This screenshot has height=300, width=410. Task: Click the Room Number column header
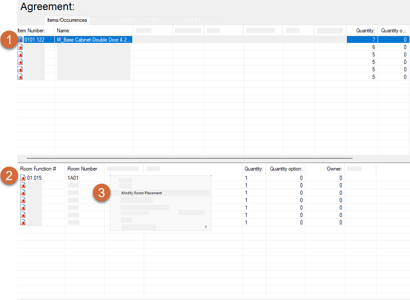[82, 169]
